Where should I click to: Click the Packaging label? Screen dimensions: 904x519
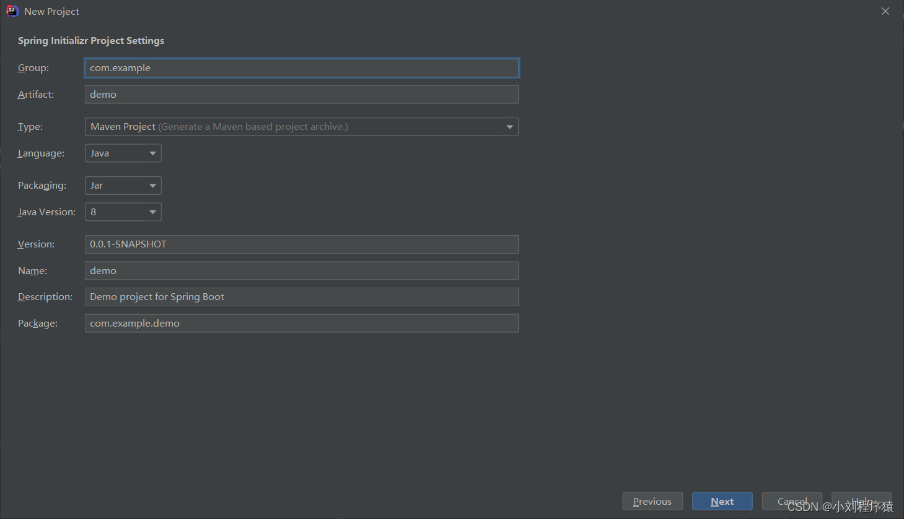(42, 186)
